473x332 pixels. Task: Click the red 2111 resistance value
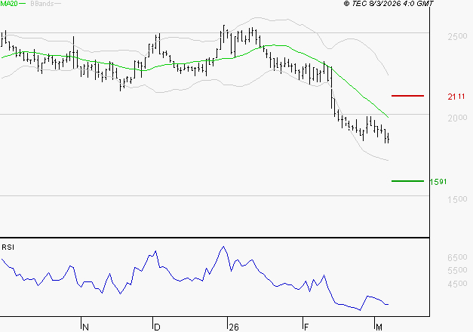pyautogui.click(x=456, y=97)
